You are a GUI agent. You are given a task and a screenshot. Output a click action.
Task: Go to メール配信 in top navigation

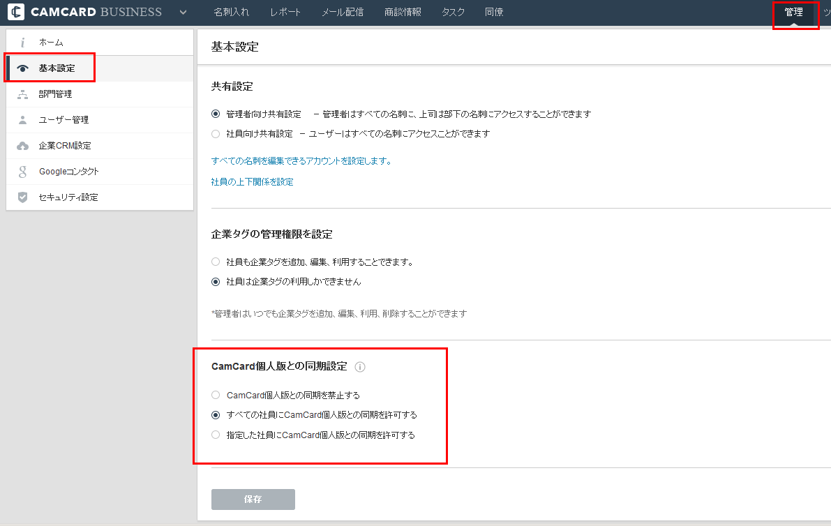tap(343, 12)
